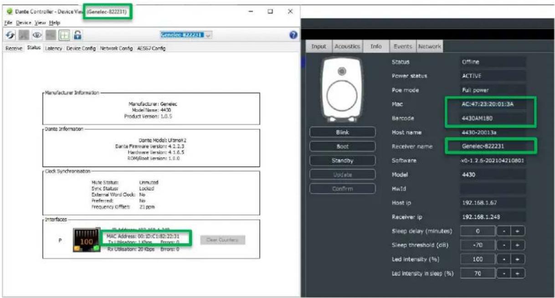Image resolution: width=555 pixels, height=298 pixels.
Task: Click the empty HwId field
Action: (493, 189)
